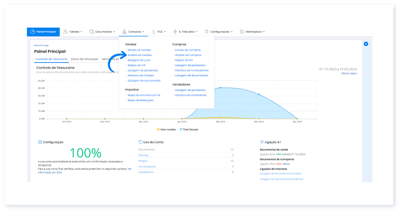Click the Painel Principal dashboard icon

pyautogui.click(x=32, y=32)
